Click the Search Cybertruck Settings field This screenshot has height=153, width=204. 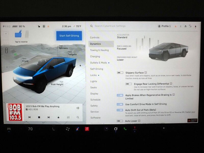tap(110, 26)
